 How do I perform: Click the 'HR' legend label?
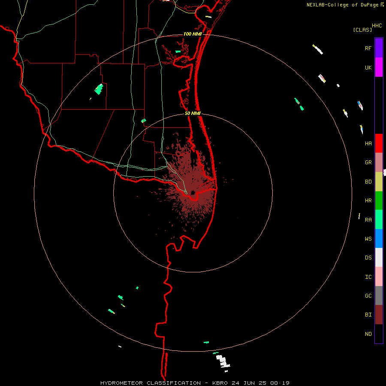point(368,201)
